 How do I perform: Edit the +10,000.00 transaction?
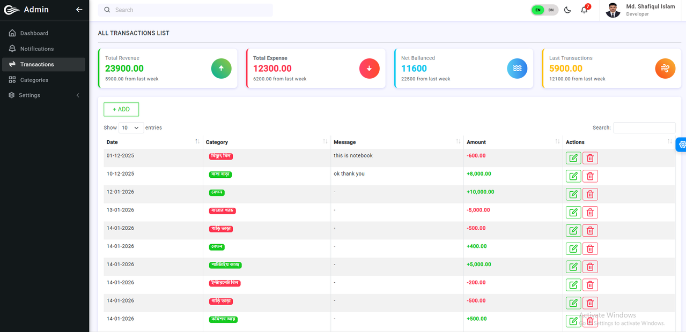pos(573,194)
